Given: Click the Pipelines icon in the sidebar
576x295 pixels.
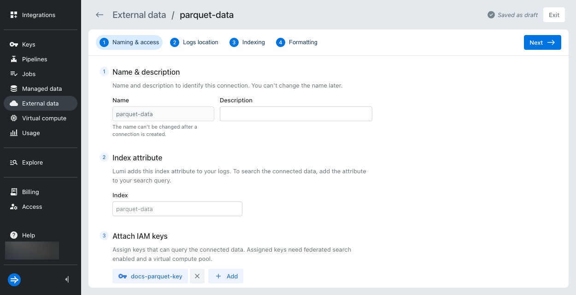Looking at the screenshot, I should tap(14, 59).
